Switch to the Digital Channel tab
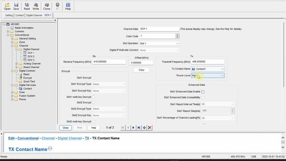This screenshot has height=161, width=286. coord(34,15)
